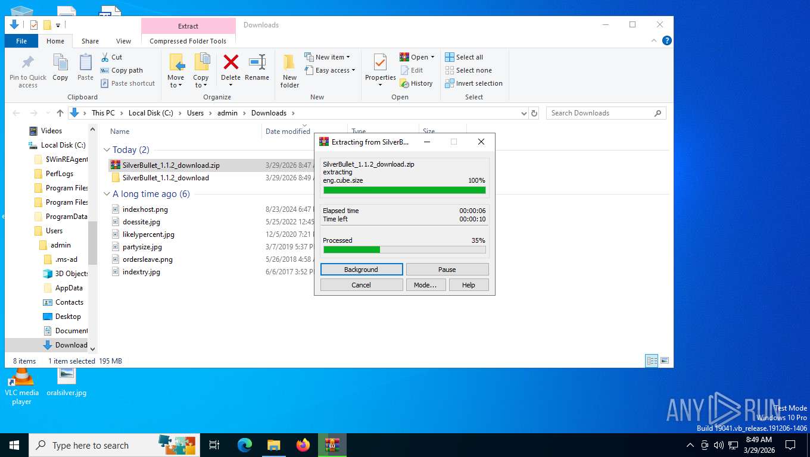810x457 pixels.
Task: Open Microsoft Edge from the taskbar
Action: [245, 445]
